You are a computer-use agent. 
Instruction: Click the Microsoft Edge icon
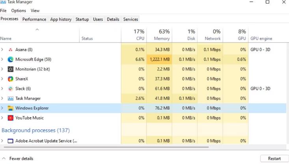(11, 60)
